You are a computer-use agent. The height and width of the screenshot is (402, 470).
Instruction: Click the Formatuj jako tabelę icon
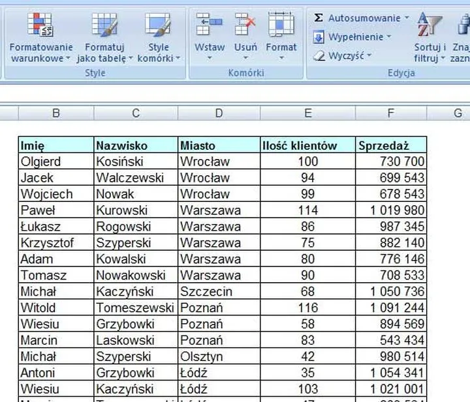tap(104, 25)
